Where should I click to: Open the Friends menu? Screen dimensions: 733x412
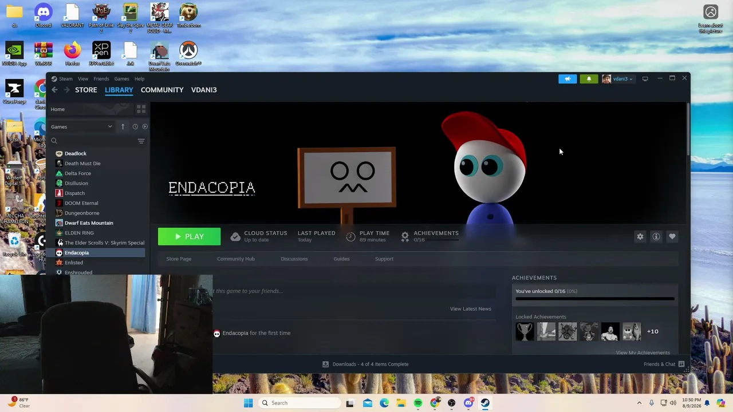point(101,79)
